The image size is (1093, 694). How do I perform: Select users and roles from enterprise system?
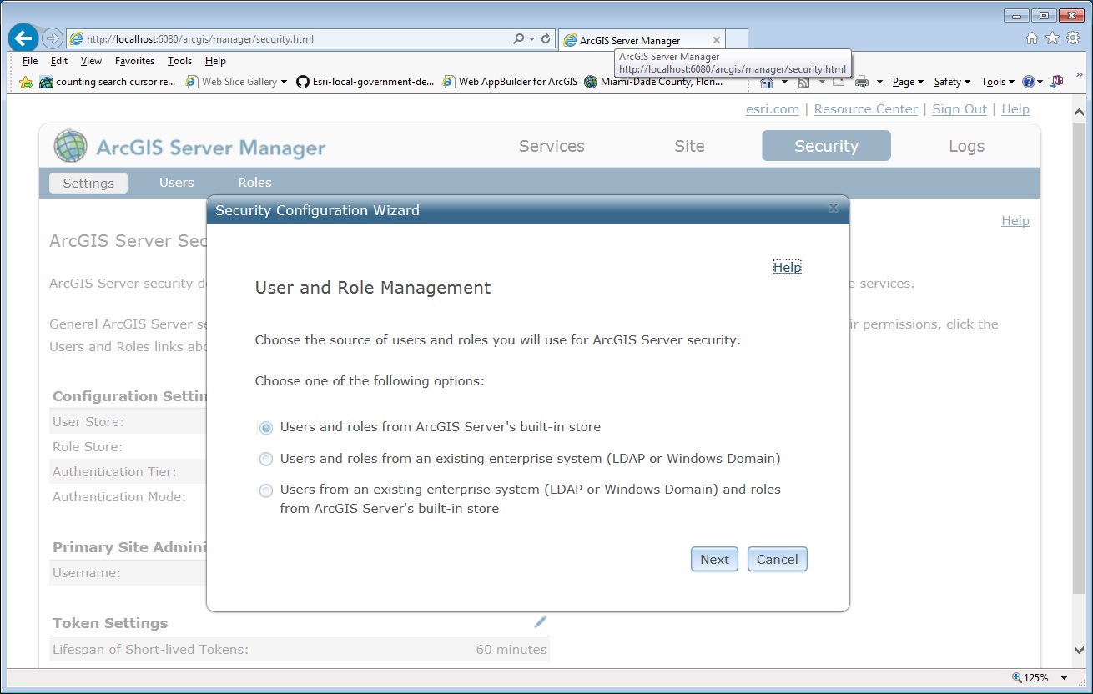[x=265, y=460]
